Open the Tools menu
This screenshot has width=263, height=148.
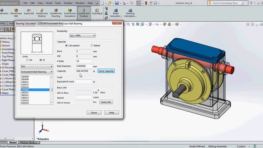pos(58,3)
